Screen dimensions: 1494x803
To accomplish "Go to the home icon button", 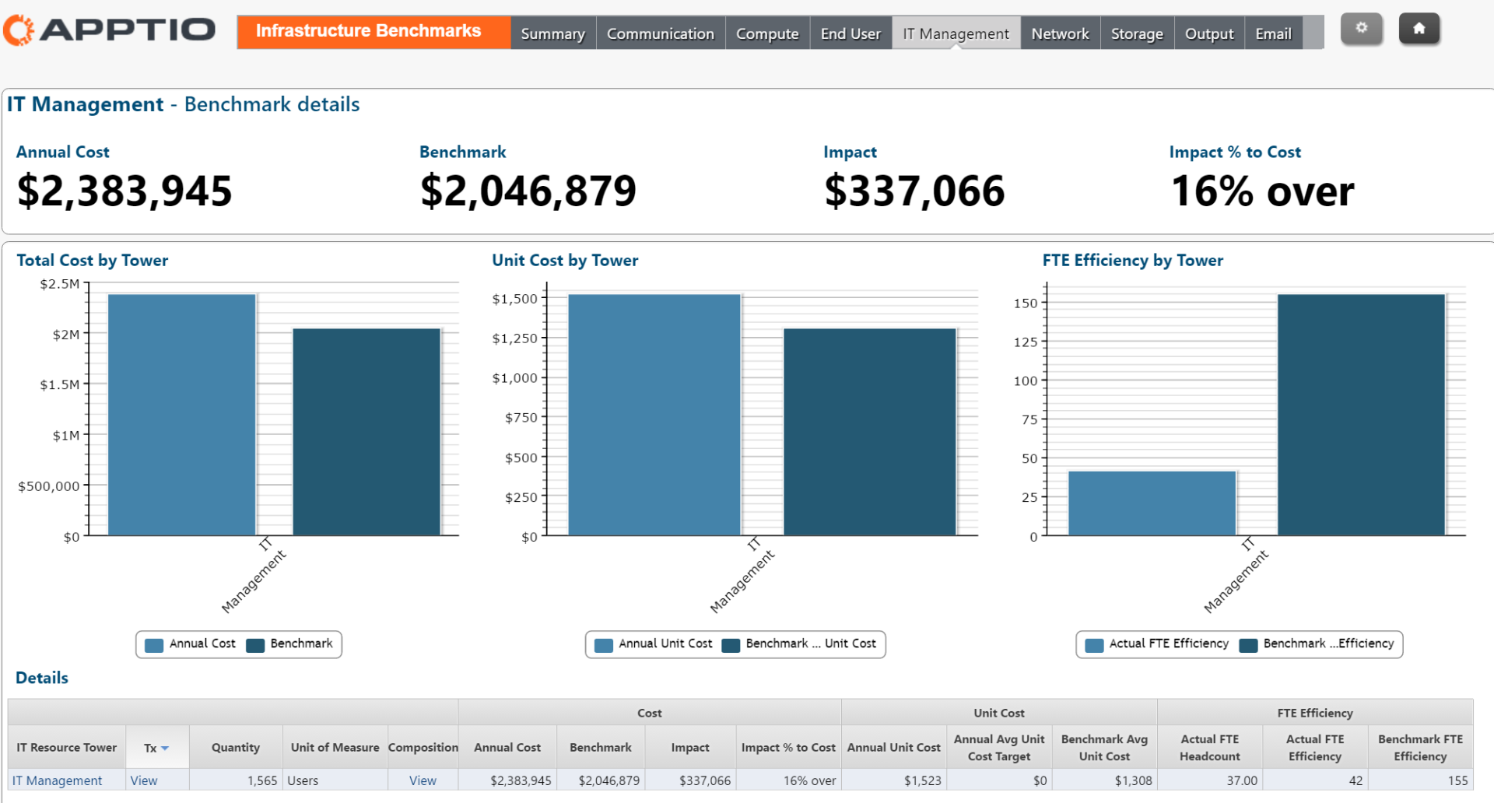I will [1419, 29].
